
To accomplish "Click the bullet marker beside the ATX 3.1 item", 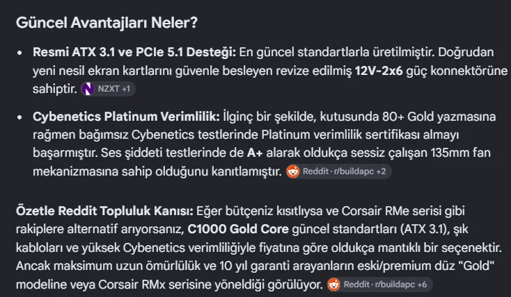I will coord(20,53).
